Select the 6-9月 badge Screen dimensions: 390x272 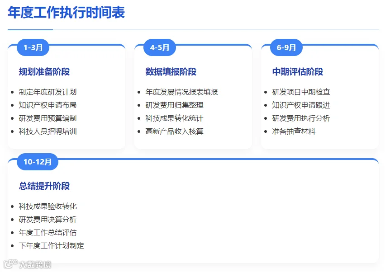coord(286,47)
